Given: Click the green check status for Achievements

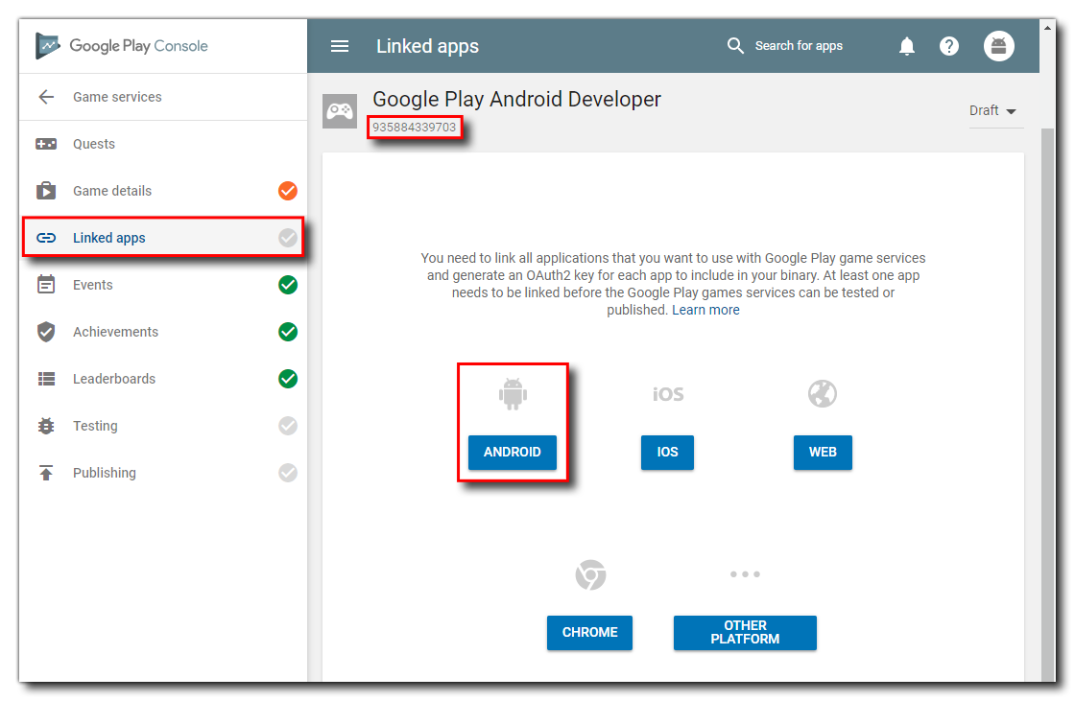Looking at the screenshot, I should point(288,332).
